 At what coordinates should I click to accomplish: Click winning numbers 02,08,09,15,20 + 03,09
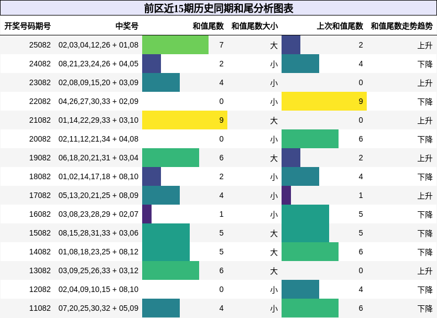pyautogui.click(x=98, y=82)
